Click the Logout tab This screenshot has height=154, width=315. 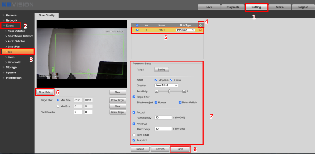[x=303, y=7]
